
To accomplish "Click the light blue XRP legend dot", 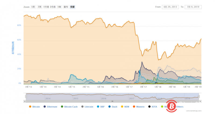I will click(x=98, y=106).
